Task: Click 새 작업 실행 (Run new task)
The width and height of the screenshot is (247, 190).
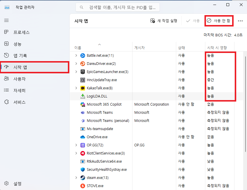Action: point(164,21)
